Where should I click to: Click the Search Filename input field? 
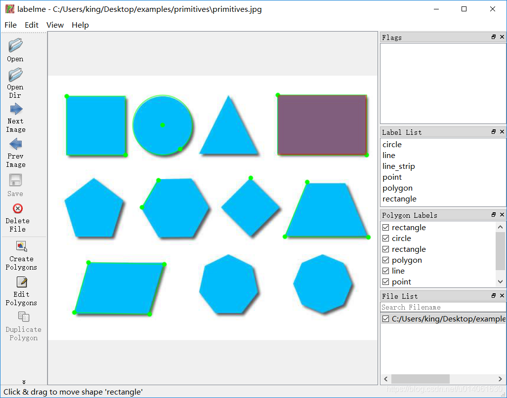[443, 307]
